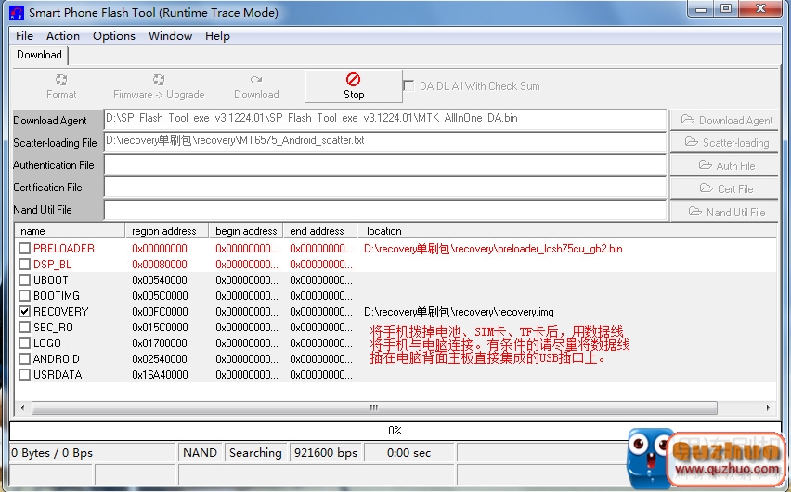Image resolution: width=791 pixels, height=492 pixels.
Task: Open the Action menu
Action: pos(63,36)
